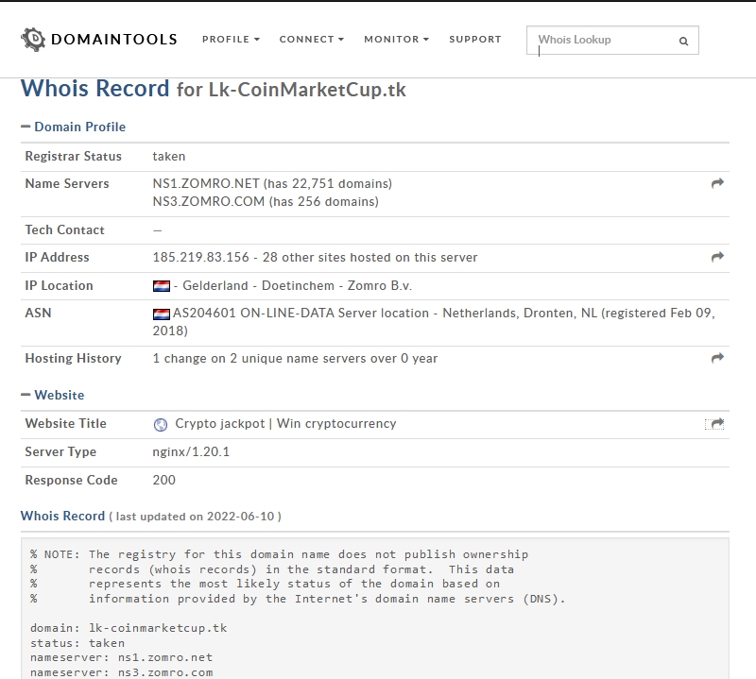Collapse the Domain Profile section
Screen dimensions: 756x679
pyautogui.click(x=74, y=127)
